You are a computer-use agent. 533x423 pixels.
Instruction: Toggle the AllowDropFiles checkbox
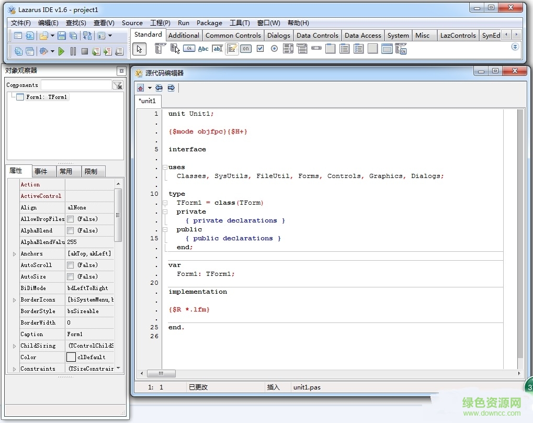click(x=71, y=219)
